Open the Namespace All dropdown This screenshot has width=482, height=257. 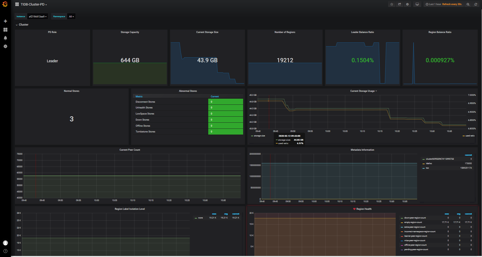pos(71,17)
